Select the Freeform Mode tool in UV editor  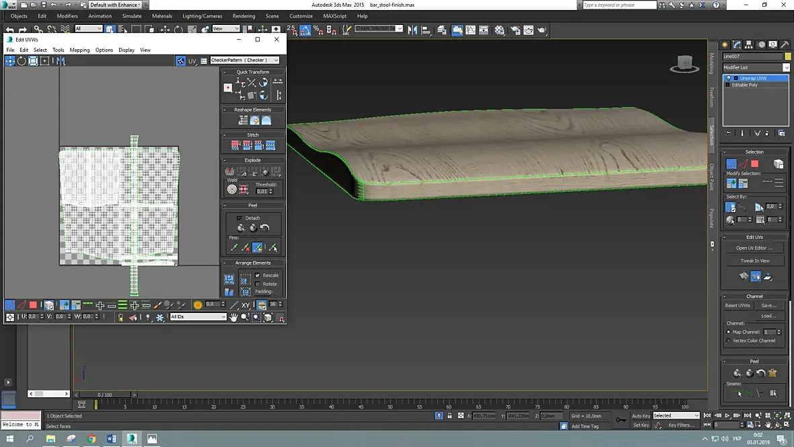(x=44, y=61)
